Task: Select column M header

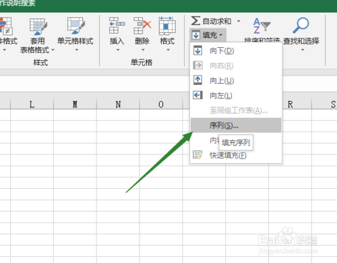Action: point(75,104)
